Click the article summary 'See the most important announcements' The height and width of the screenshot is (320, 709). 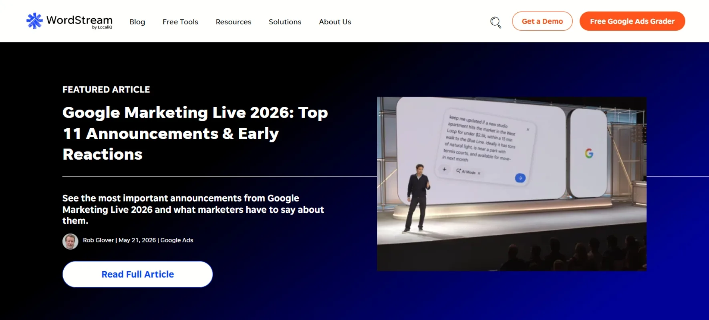pyautogui.click(x=193, y=209)
